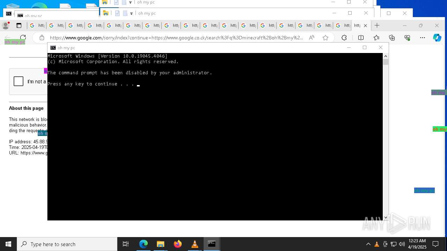Click VLC icon in system tray
The height and width of the screenshot is (251, 447).
[x=377, y=244]
